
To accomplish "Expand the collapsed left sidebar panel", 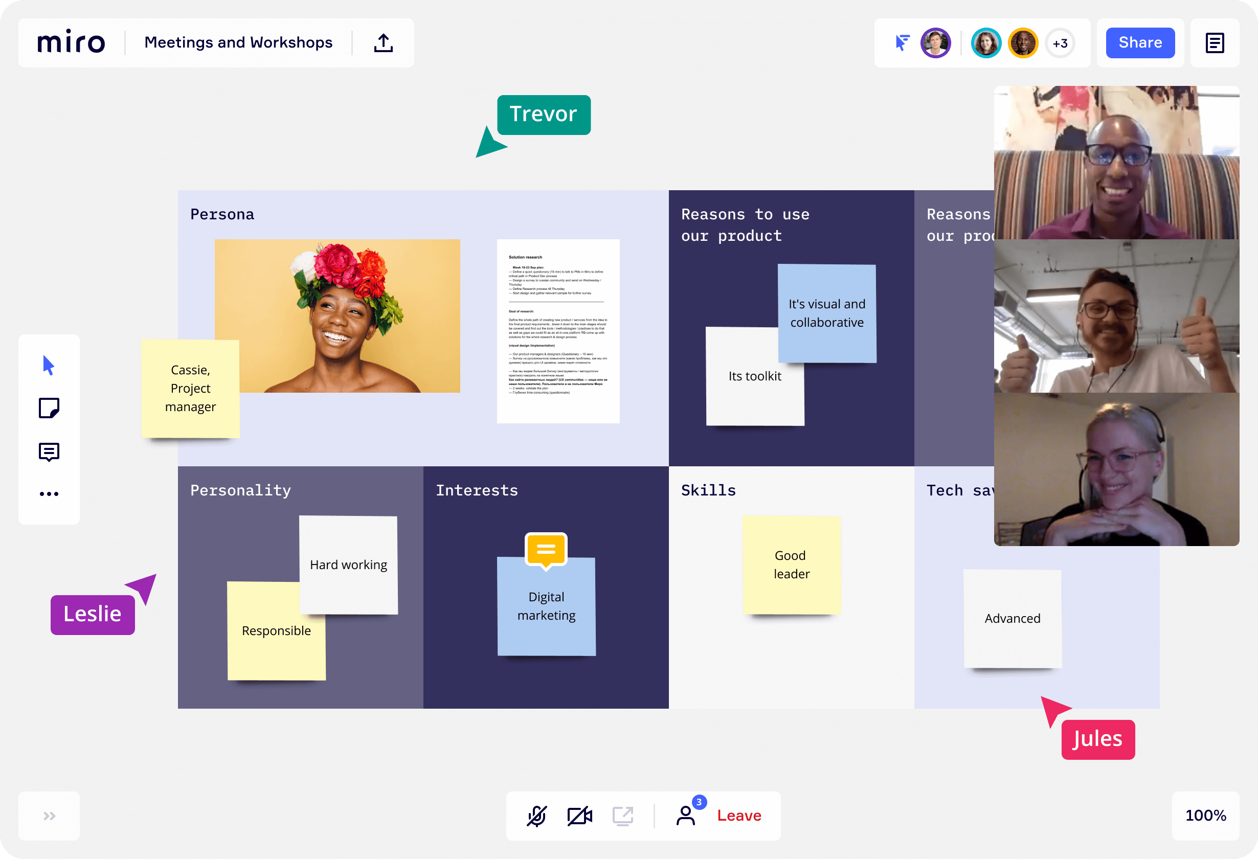I will click(49, 816).
